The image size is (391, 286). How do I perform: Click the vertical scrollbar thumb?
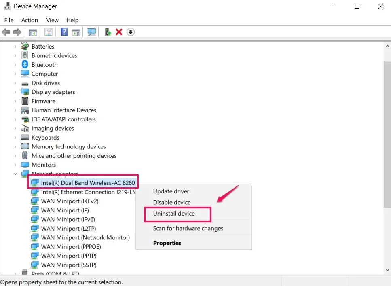click(x=387, y=134)
